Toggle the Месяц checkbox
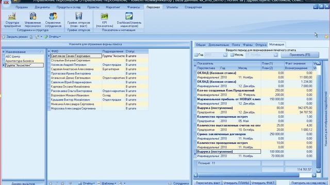330x185 pixels. pos(232,55)
